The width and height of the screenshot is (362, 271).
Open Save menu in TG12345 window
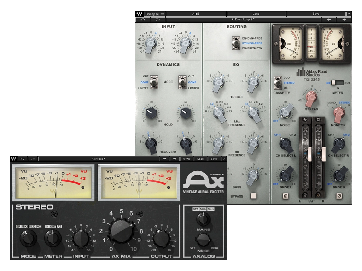(x=316, y=14)
